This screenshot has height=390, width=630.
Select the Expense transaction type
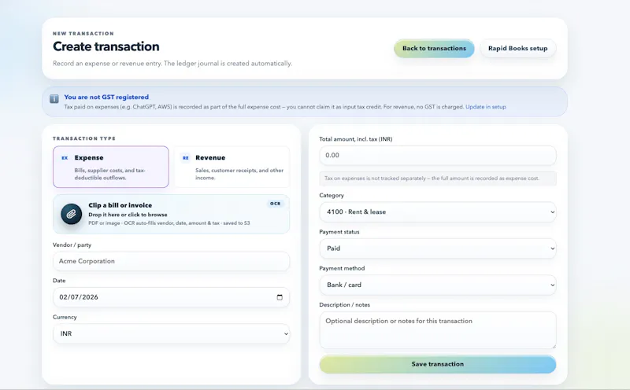coord(111,167)
